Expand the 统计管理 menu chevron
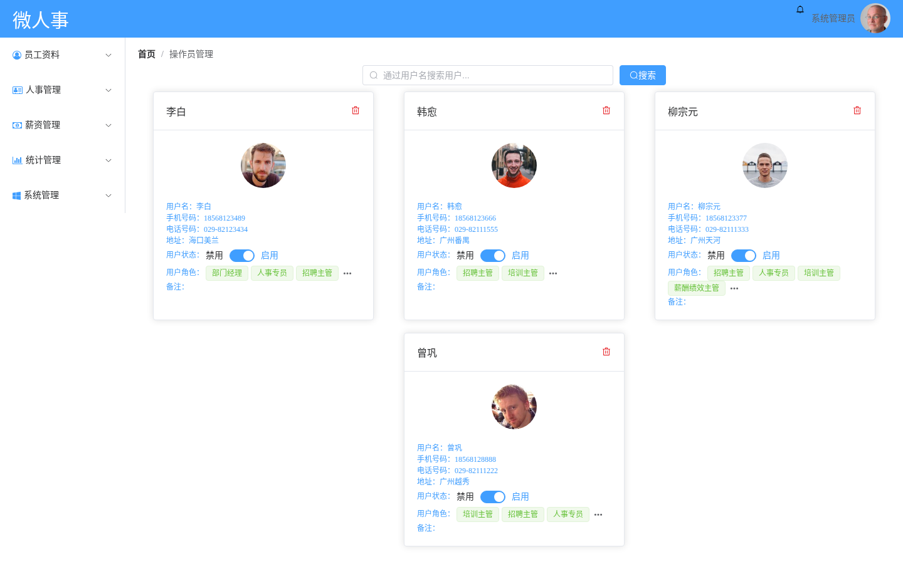 [x=108, y=160]
